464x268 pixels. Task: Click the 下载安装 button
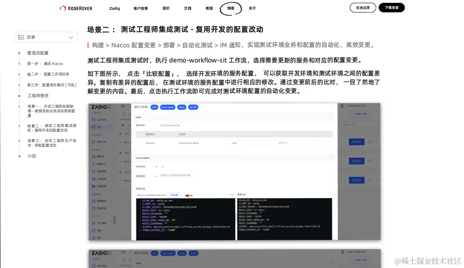(392, 8)
